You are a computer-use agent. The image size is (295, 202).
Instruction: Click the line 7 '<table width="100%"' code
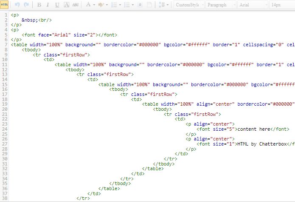(37, 45)
